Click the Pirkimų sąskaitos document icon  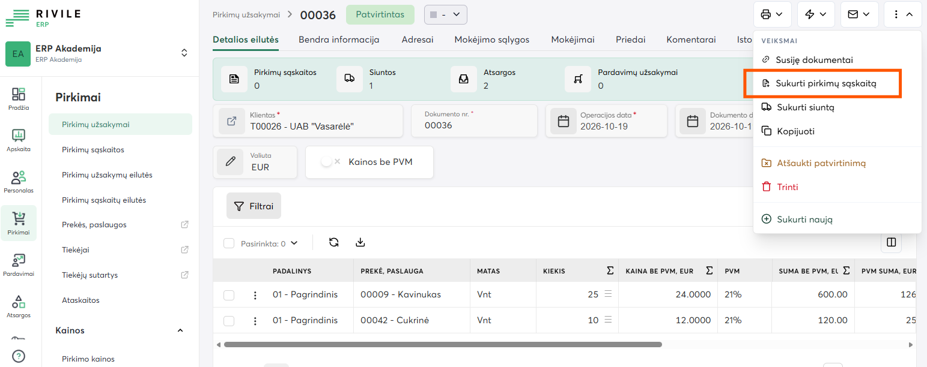pyautogui.click(x=234, y=79)
